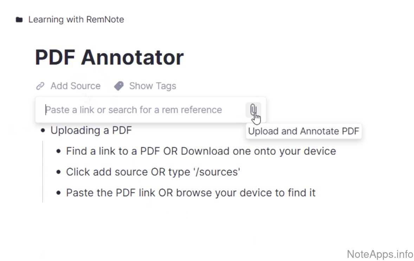The image size is (414, 261).
Task: Click the Paste the PDF link OR browse text
Action: (x=190, y=193)
